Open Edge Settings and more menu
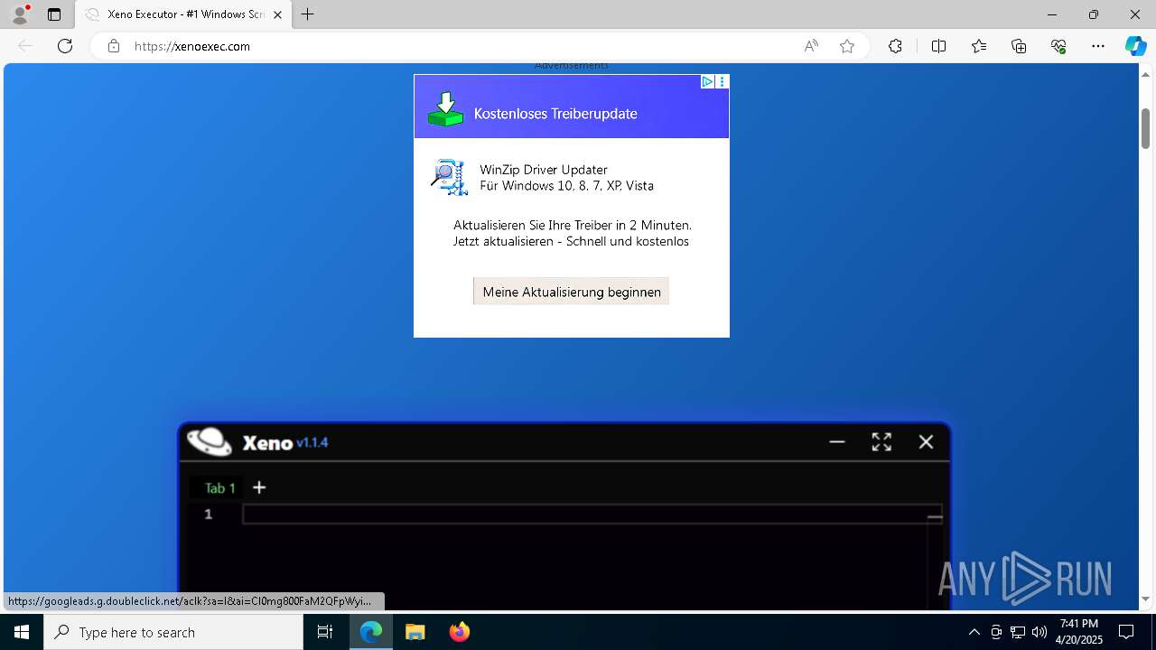1156x650 pixels. [x=1098, y=46]
